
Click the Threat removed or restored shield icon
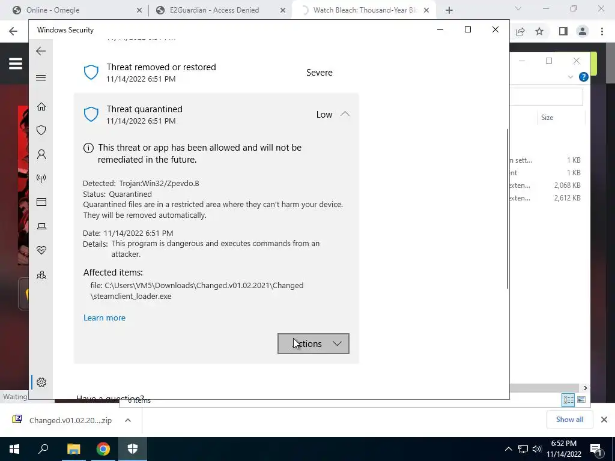click(x=91, y=73)
